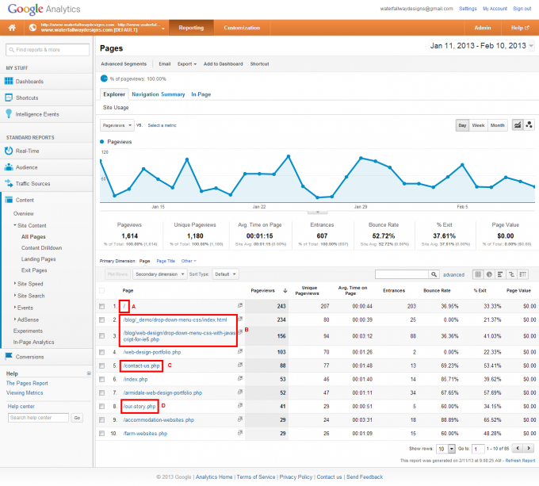Click the blue segment color circle
The width and height of the screenshot is (539, 486).
(x=104, y=78)
